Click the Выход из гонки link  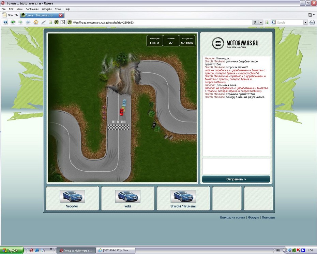(x=232, y=217)
